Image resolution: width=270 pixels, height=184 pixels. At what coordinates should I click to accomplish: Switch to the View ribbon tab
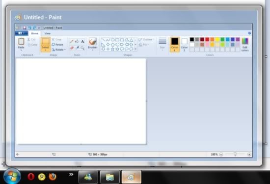pyautogui.click(x=47, y=33)
